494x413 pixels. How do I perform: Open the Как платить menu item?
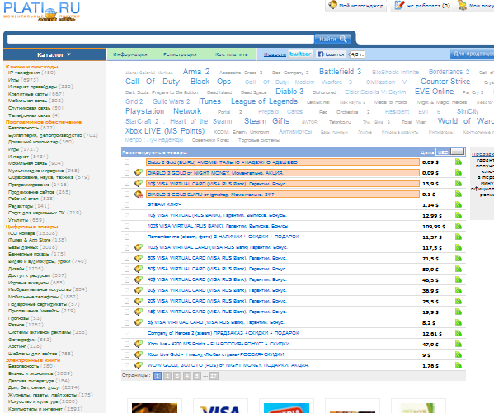click(231, 54)
